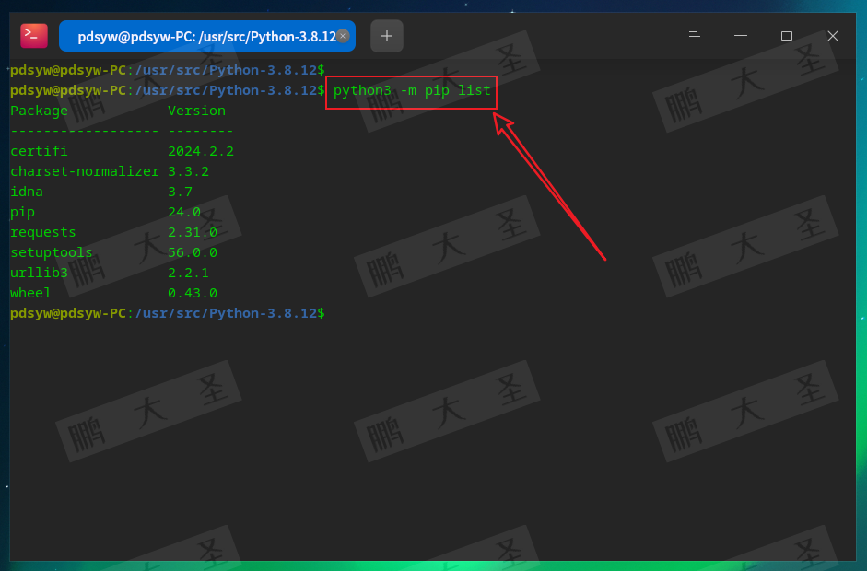
Task: Minimize the terminal window
Action: pyautogui.click(x=740, y=36)
